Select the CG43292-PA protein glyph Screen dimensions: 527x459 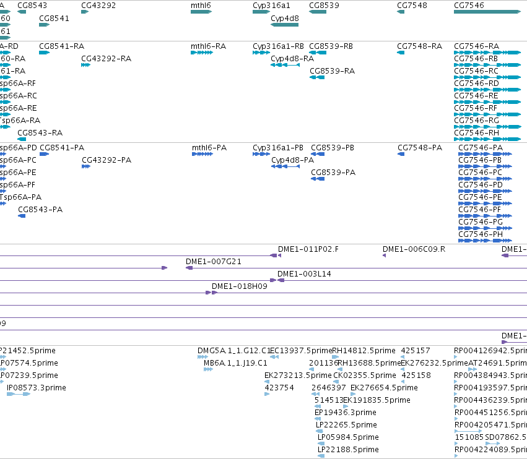tap(86, 166)
